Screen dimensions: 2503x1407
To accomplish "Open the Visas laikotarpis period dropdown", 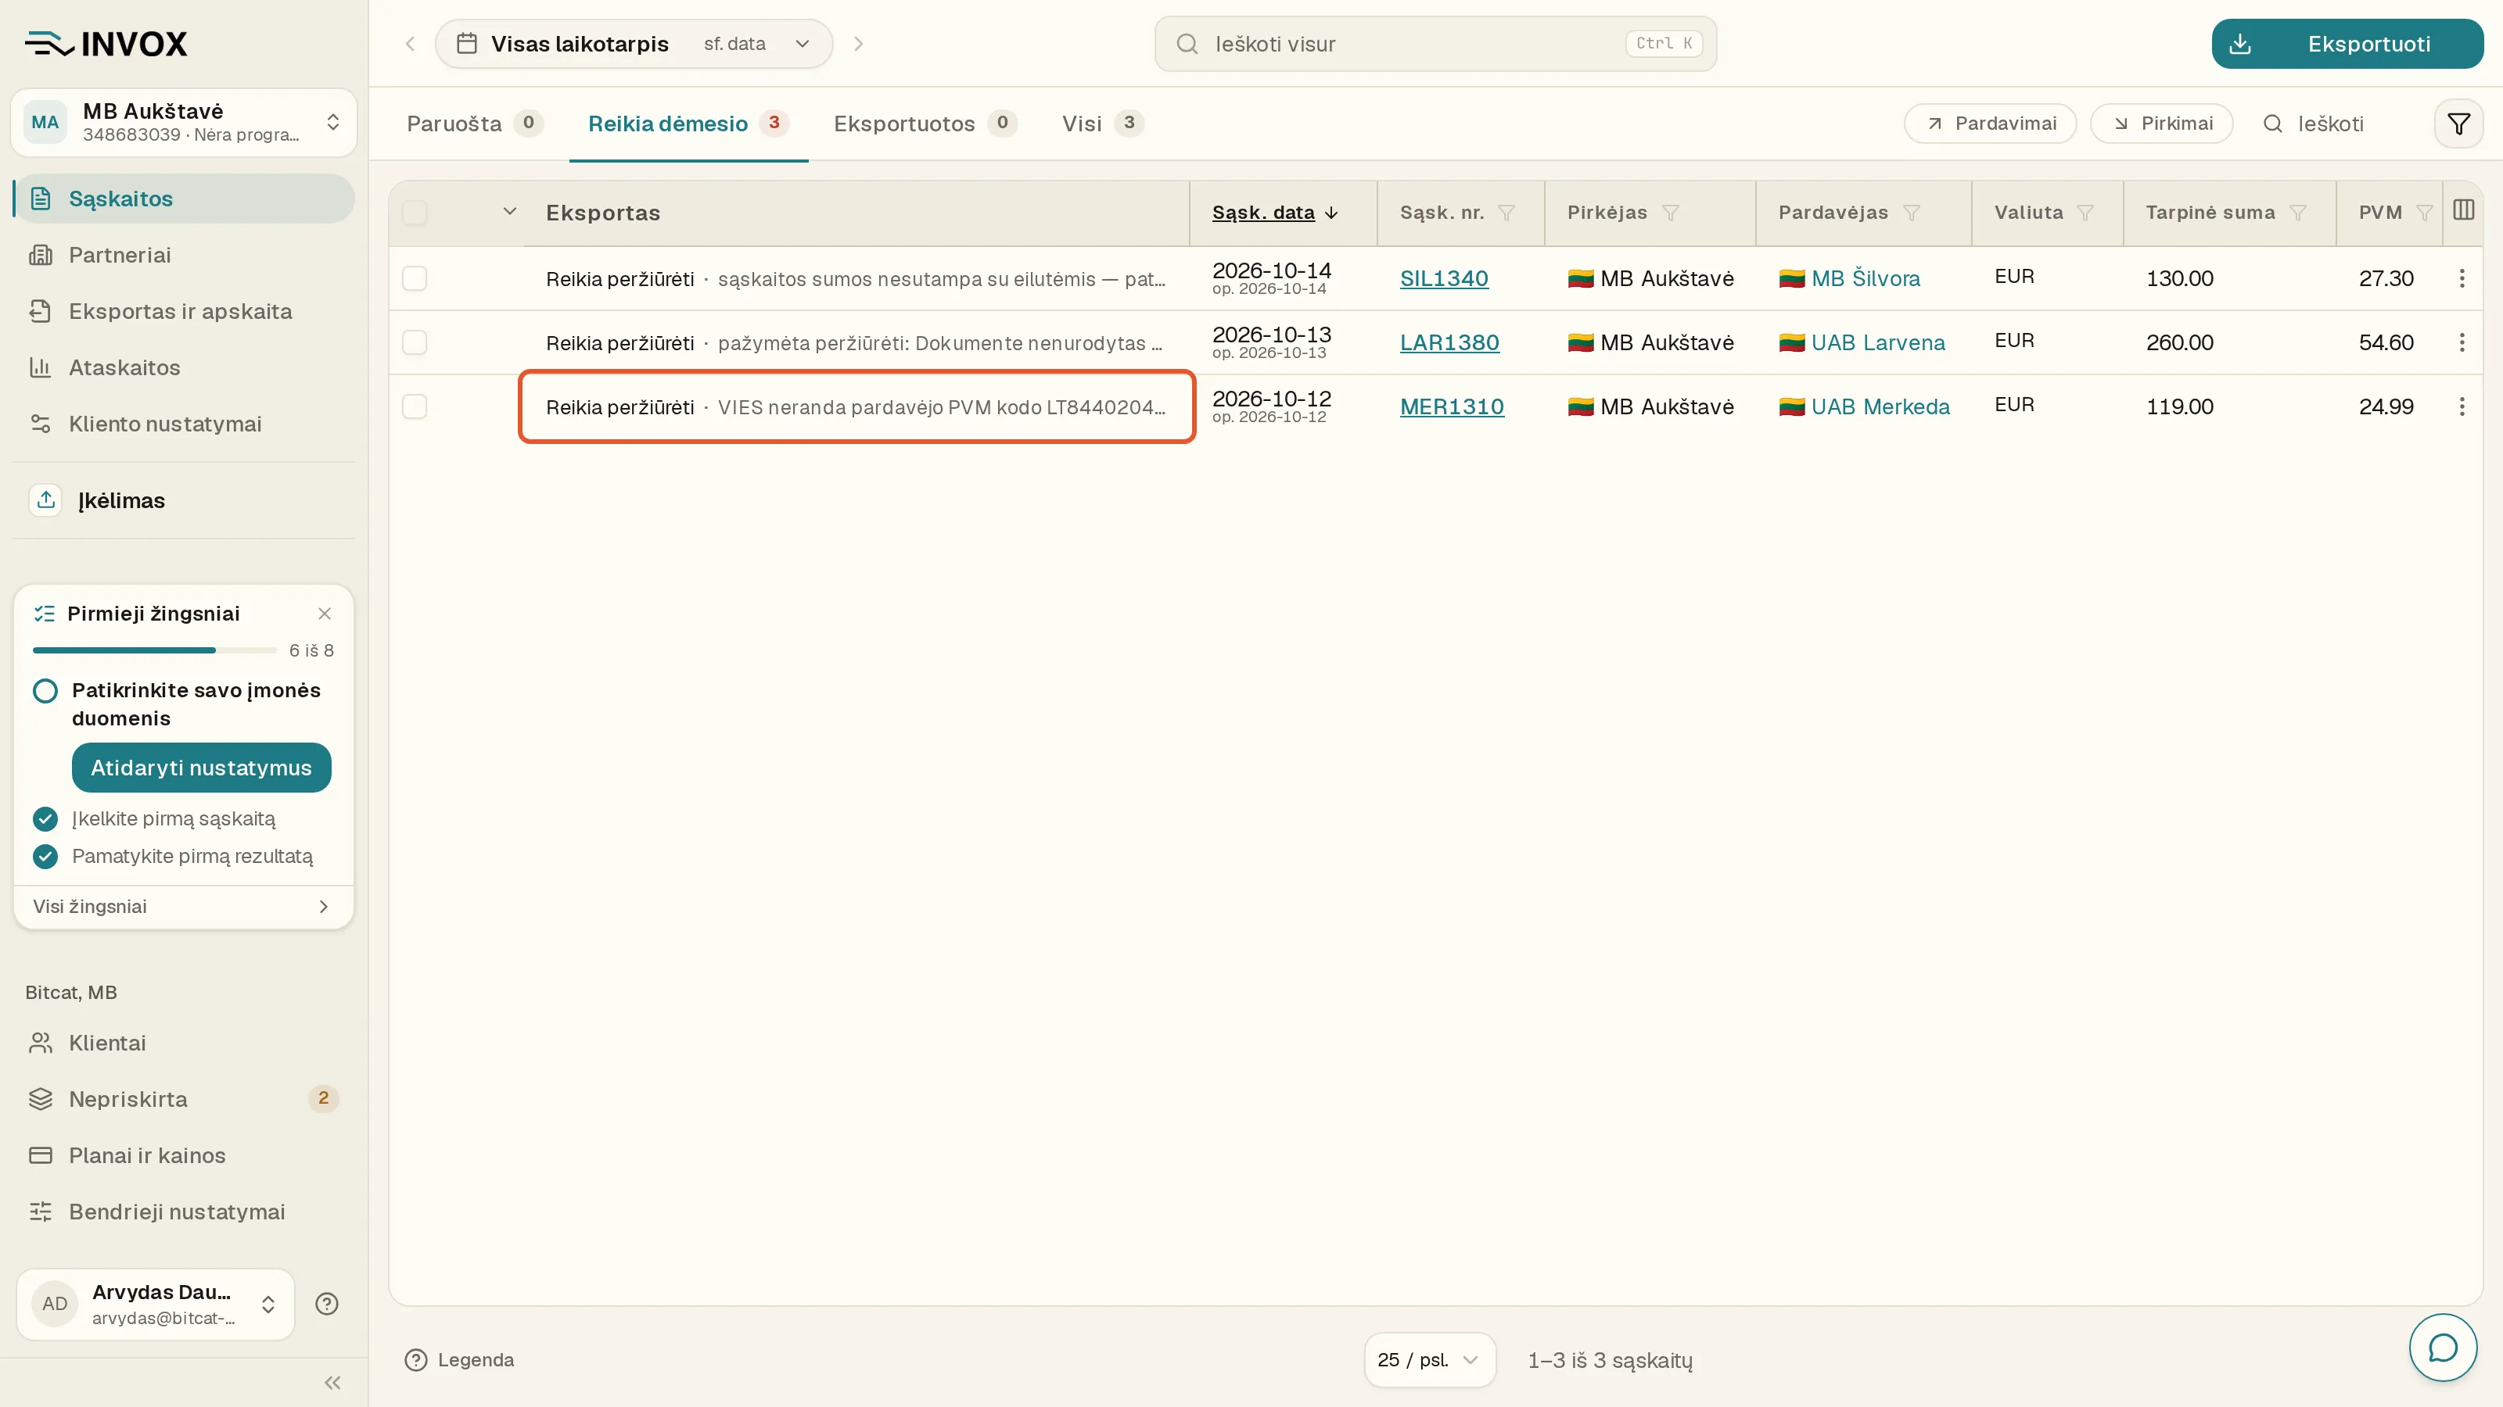I will 634,44.
